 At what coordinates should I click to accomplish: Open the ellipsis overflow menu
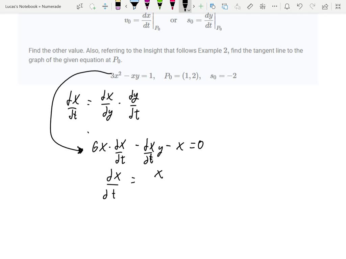pos(274,6)
